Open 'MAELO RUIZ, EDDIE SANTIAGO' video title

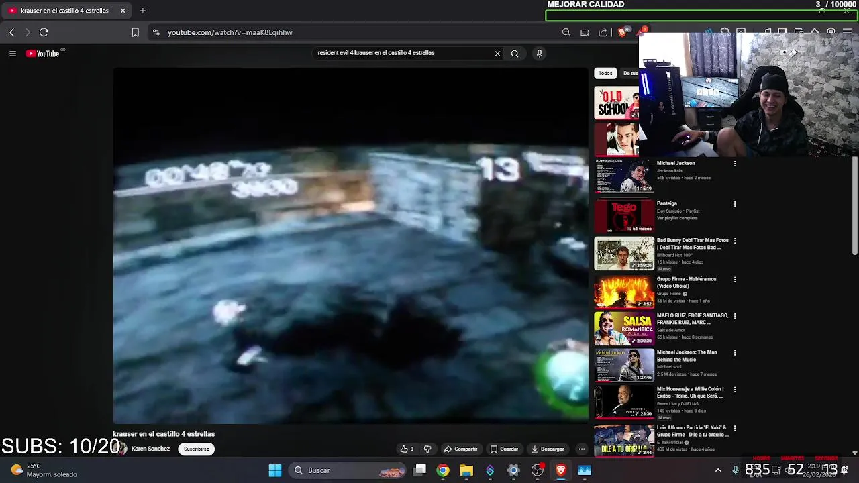693,319
